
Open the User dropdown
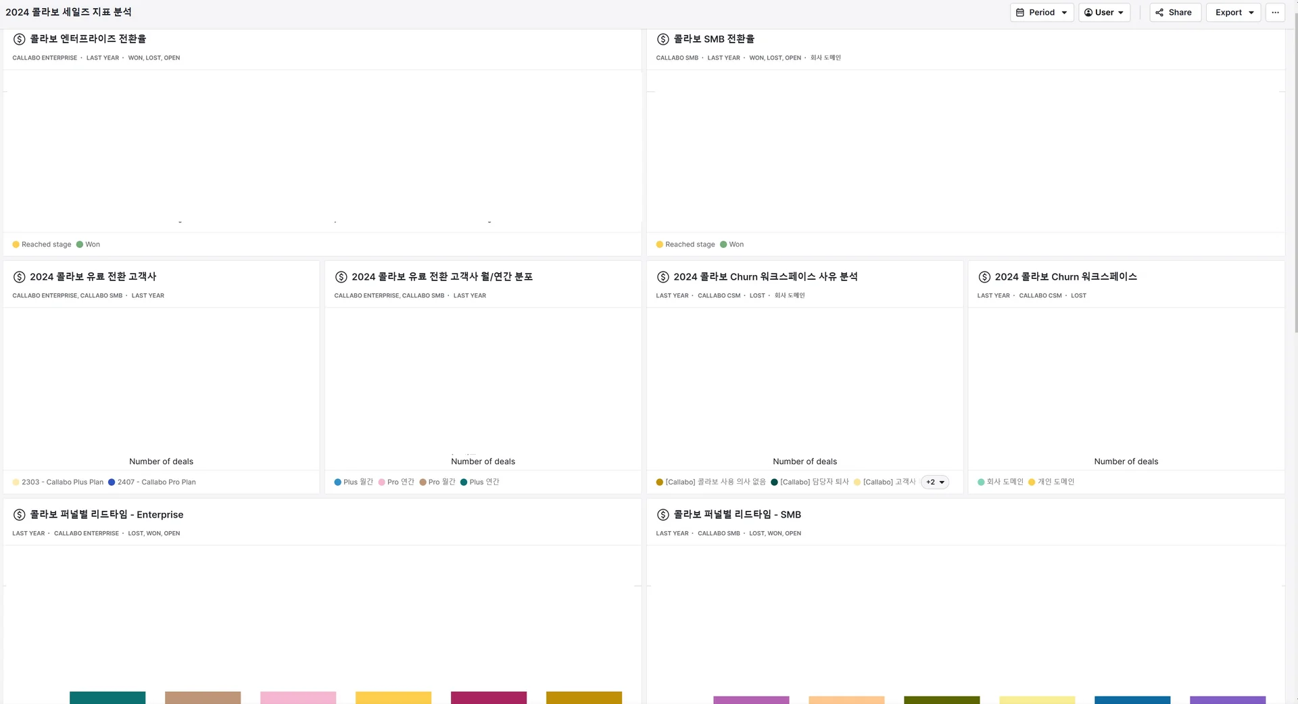(x=1103, y=12)
